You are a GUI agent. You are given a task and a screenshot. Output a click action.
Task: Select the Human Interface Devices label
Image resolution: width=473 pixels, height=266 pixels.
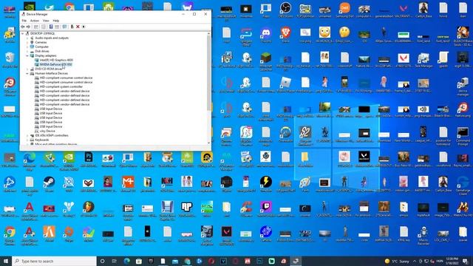click(51, 73)
